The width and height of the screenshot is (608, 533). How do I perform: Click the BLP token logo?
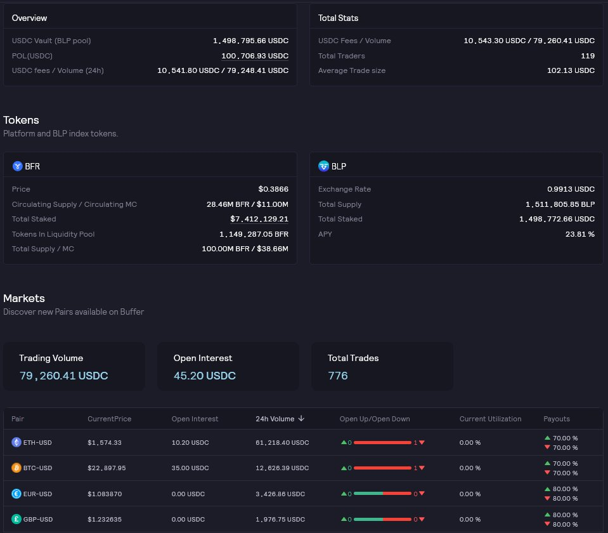click(323, 166)
